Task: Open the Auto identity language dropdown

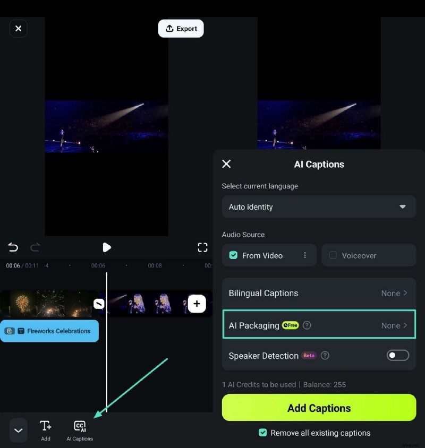Action: pyautogui.click(x=318, y=207)
